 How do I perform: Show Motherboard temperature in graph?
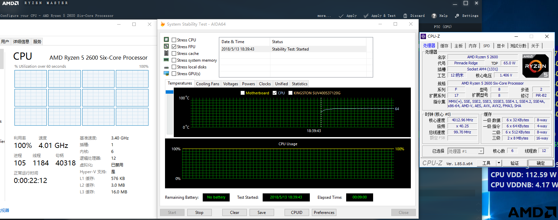point(242,93)
